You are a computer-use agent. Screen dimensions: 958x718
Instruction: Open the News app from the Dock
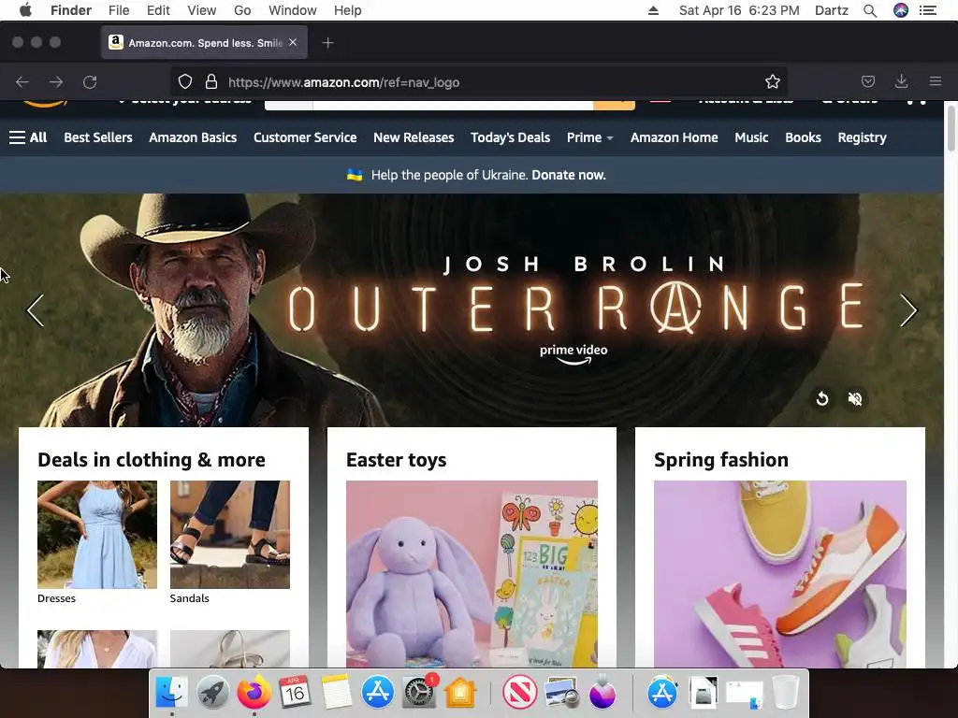coord(520,692)
